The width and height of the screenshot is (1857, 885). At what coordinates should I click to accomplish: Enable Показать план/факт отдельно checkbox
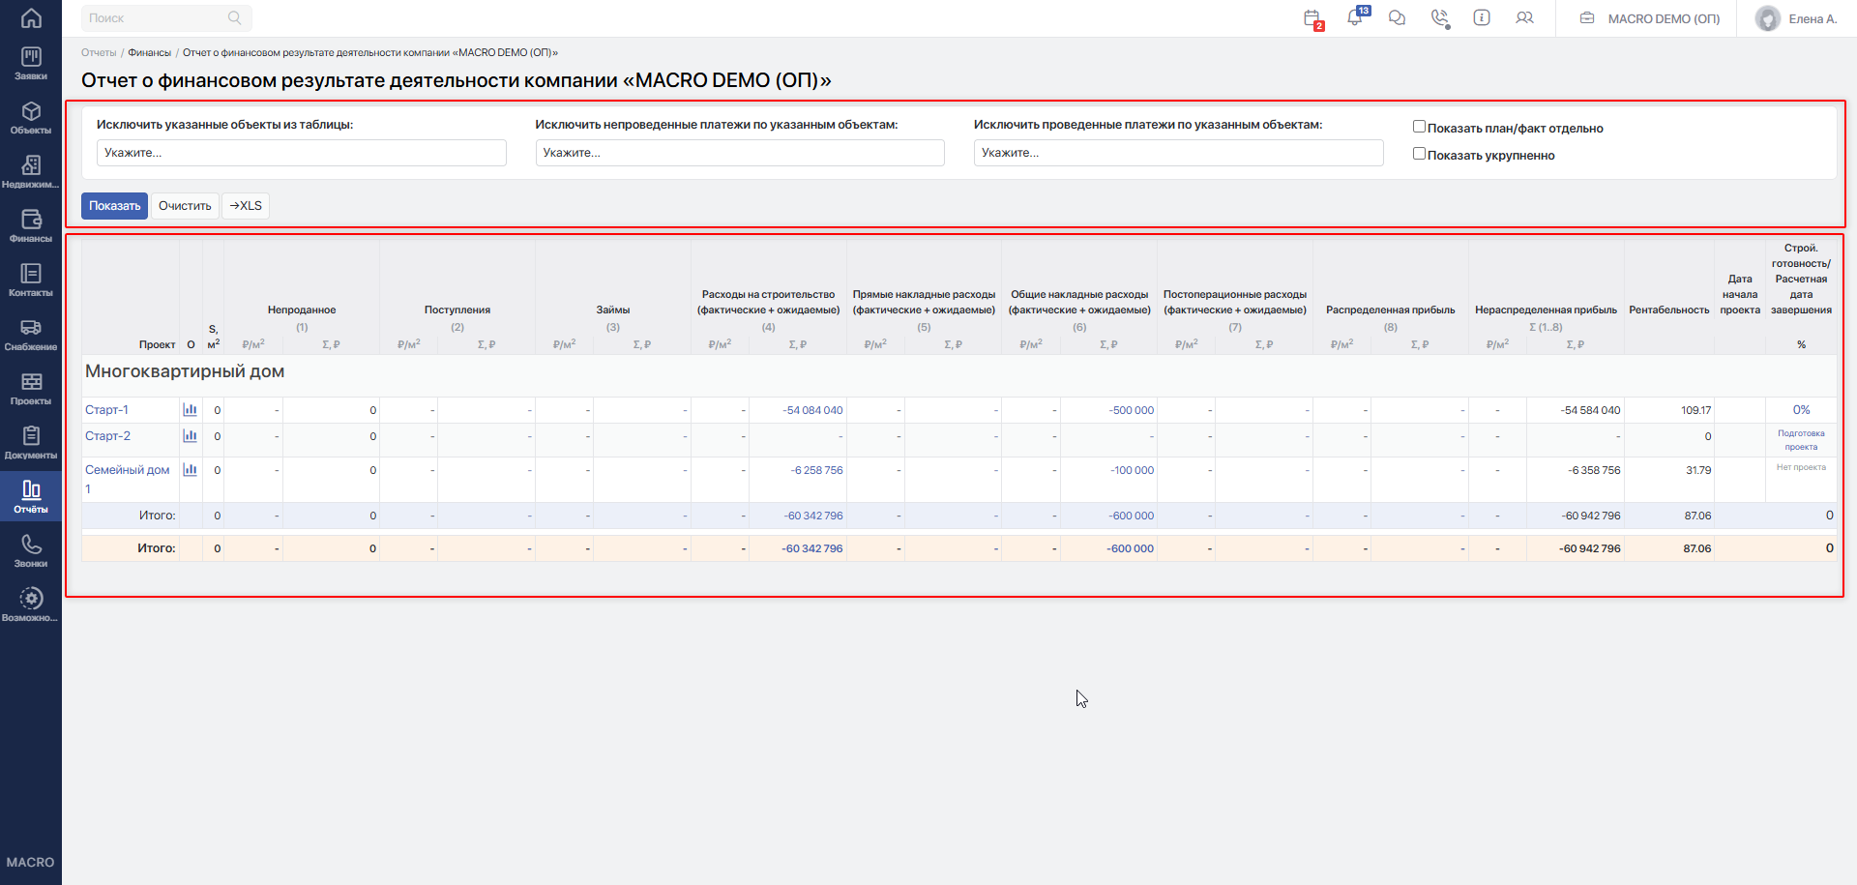1419,127
